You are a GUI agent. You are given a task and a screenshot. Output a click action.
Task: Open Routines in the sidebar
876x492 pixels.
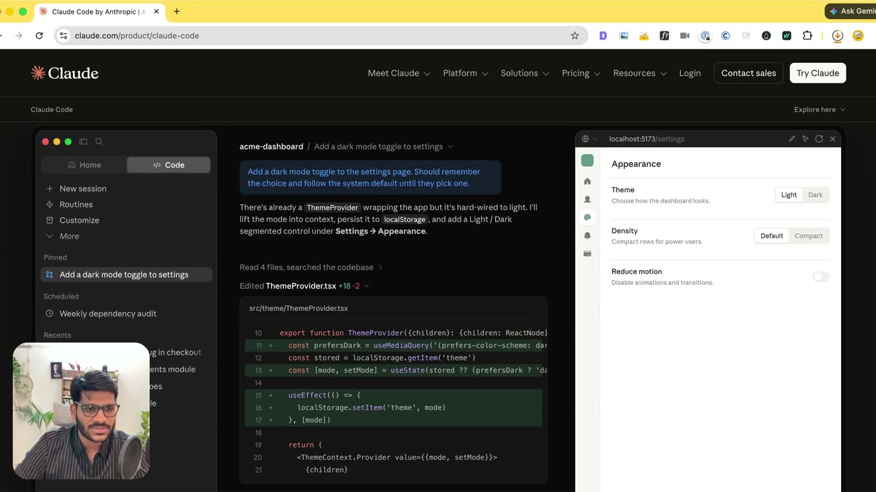[76, 204]
